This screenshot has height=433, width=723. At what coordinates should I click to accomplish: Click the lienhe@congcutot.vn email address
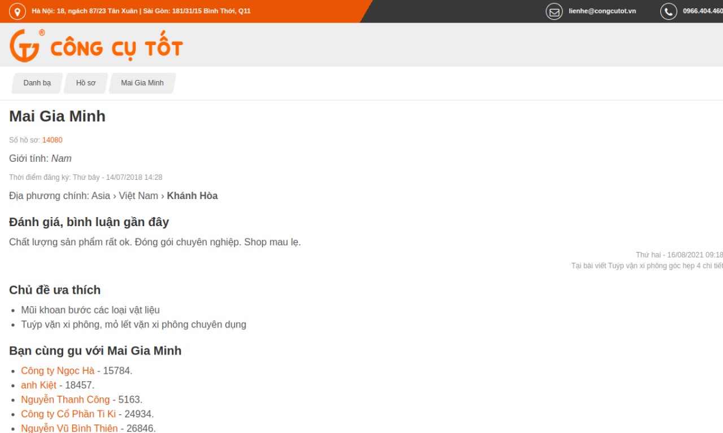(602, 11)
